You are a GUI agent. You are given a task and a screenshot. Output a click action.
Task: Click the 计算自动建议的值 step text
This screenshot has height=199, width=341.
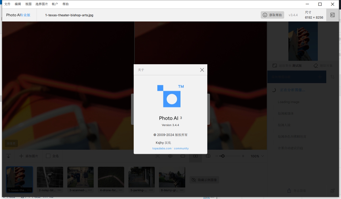click(290, 148)
